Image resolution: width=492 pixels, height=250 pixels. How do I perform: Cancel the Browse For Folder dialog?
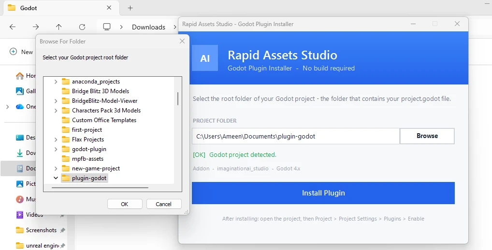pos(163,204)
